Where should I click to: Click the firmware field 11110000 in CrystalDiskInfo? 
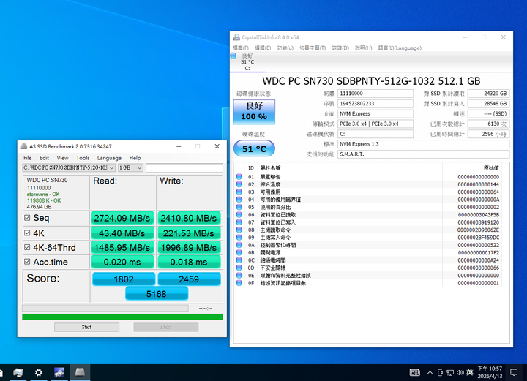click(375, 94)
